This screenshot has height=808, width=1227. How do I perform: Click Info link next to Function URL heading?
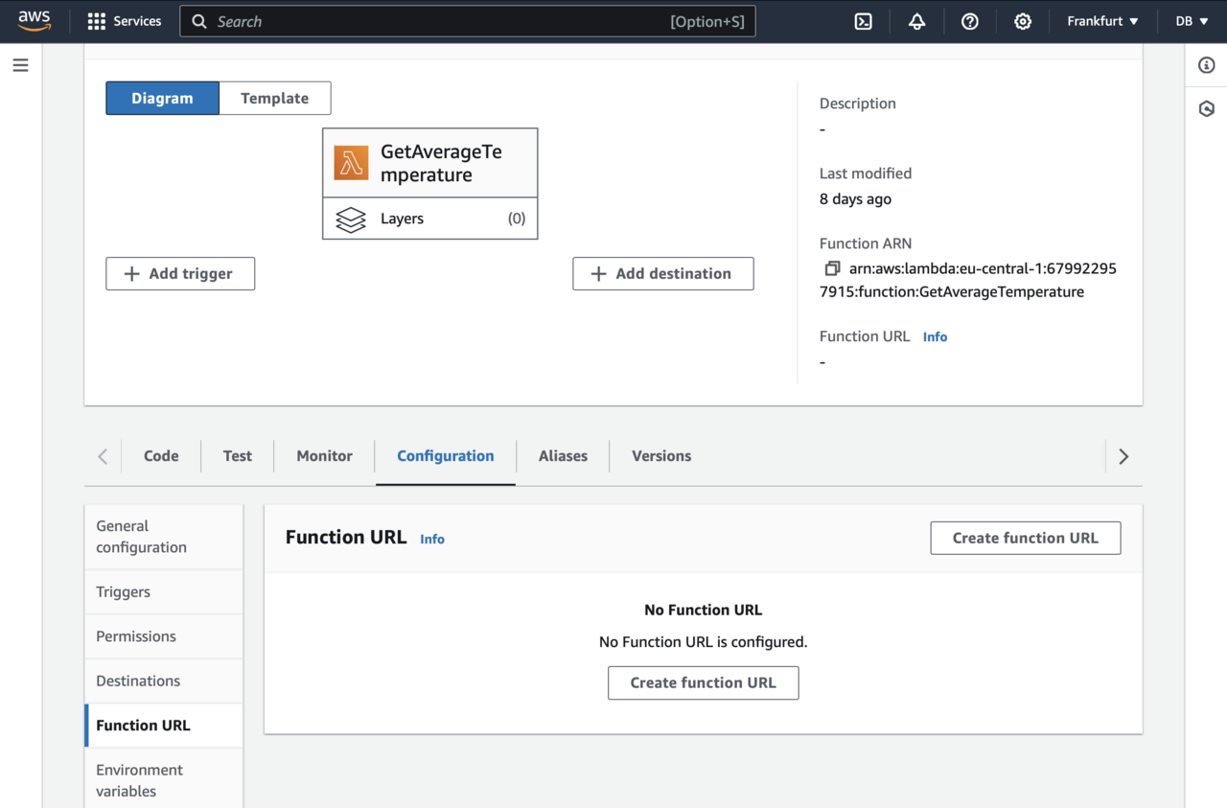click(x=432, y=539)
